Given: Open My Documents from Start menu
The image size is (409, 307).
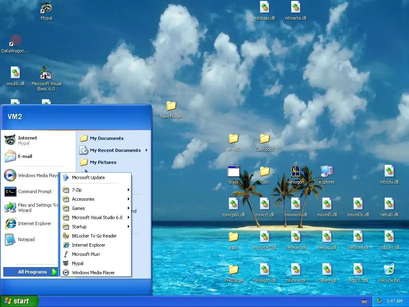Looking at the screenshot, I should [x=114, y=138].
